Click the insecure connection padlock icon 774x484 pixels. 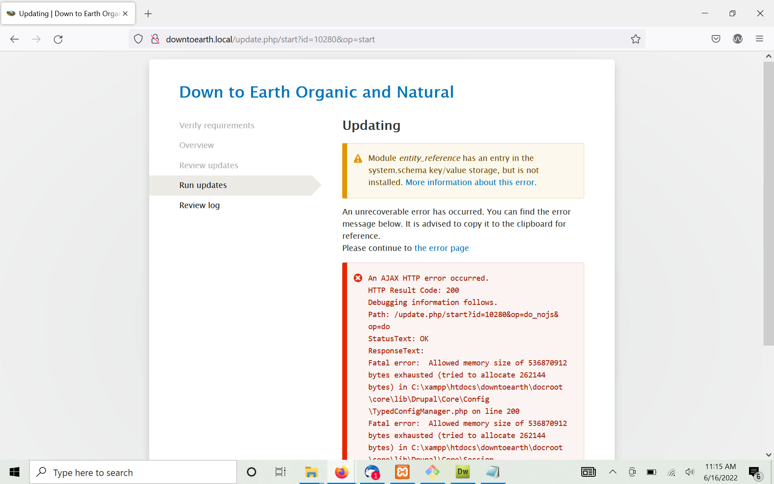pyautogui.click(x=155, y=39)
